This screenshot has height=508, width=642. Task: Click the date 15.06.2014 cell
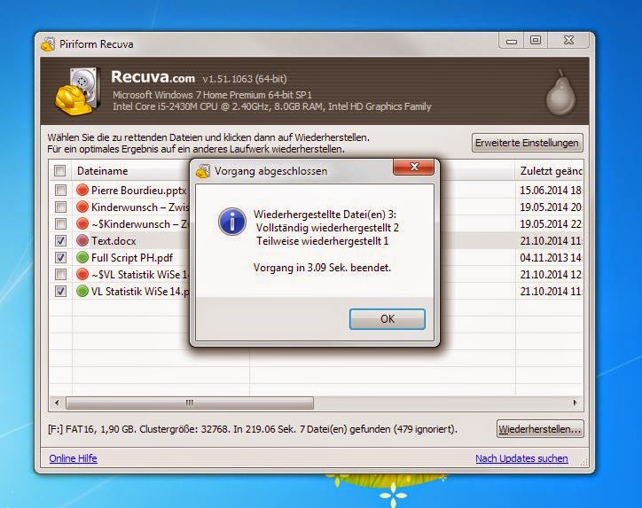[551, 191]
